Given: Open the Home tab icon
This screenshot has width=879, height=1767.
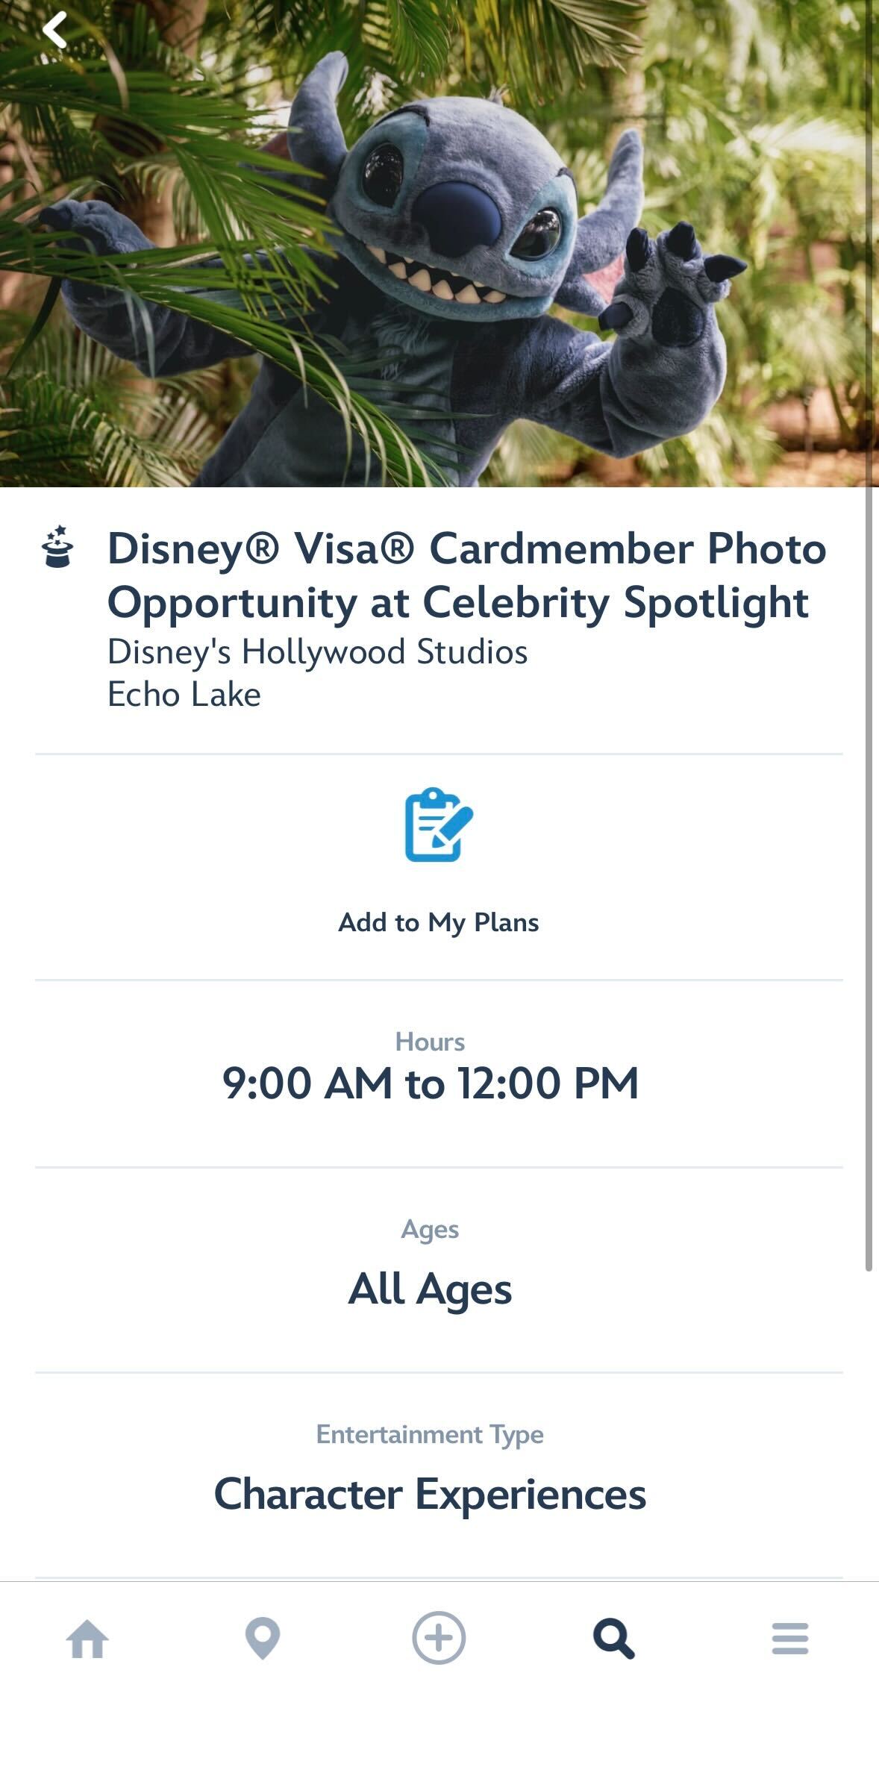Looking at the screenshot, I should tap(87, 1639).
